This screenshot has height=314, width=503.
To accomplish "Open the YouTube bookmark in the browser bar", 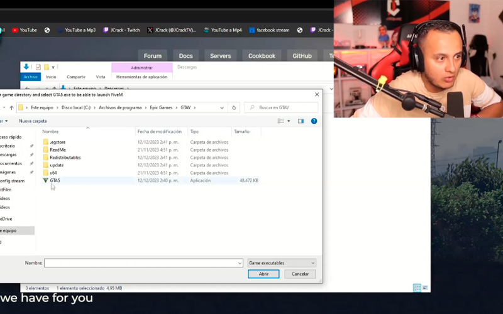I will click(24, 30).
